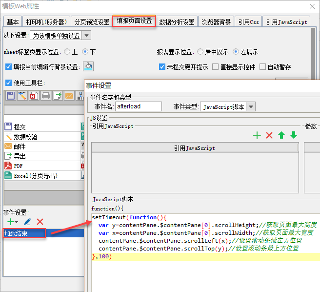Click the Submit save icon in toolbar strip
Screen dimensions: 320x292
11,96
